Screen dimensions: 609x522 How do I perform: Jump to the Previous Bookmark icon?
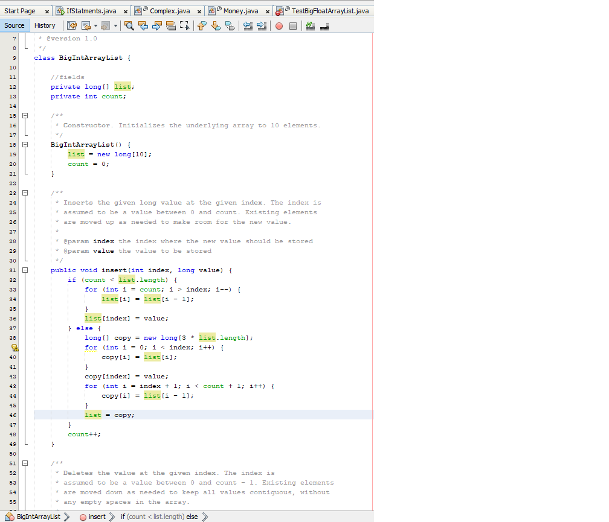[203, 25]
